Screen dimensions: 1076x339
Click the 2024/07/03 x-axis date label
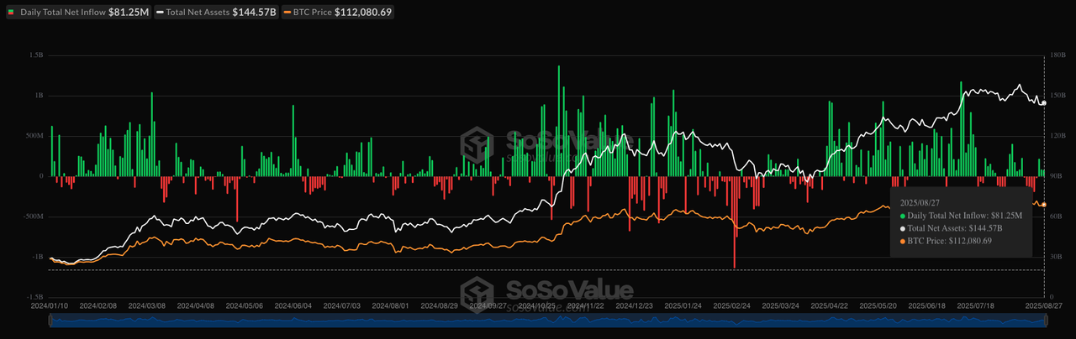point(343,307)
